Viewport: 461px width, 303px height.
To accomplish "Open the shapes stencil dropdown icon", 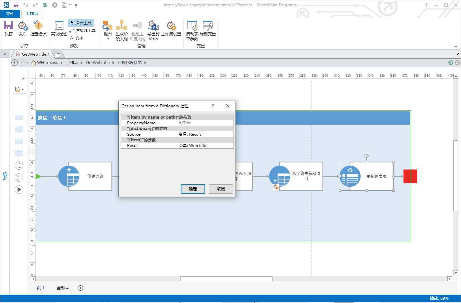I will tap(19, 89).
